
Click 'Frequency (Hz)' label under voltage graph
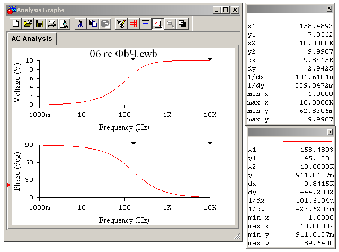124,127
